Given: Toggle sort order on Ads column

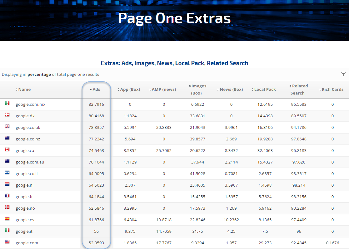Looking at the screenshot, I should click(96, 90).
